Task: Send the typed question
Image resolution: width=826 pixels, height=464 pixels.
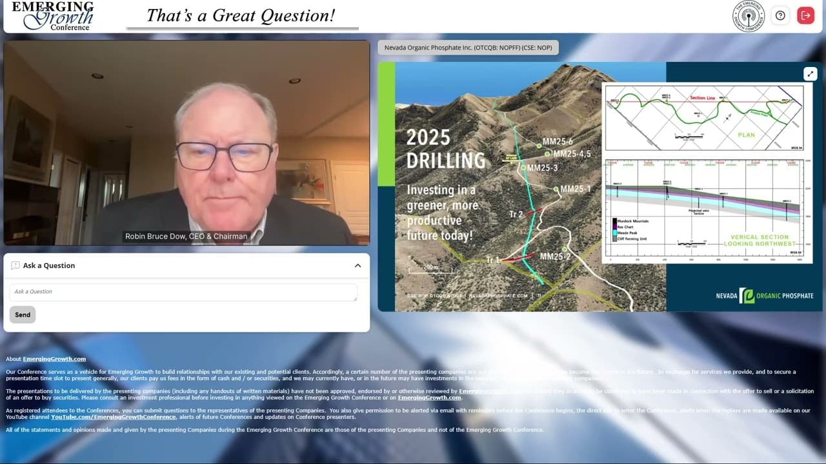Action: 23,314
